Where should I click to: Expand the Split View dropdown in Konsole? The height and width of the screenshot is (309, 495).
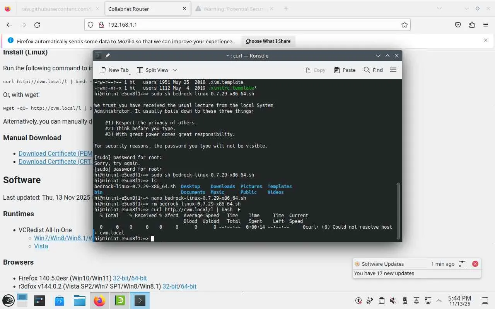175,70
